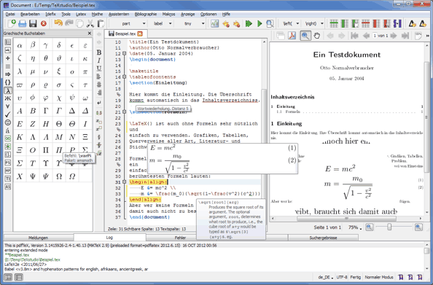
Task: Open the 75% zoom level dropdown
Action: pos(355,227)
